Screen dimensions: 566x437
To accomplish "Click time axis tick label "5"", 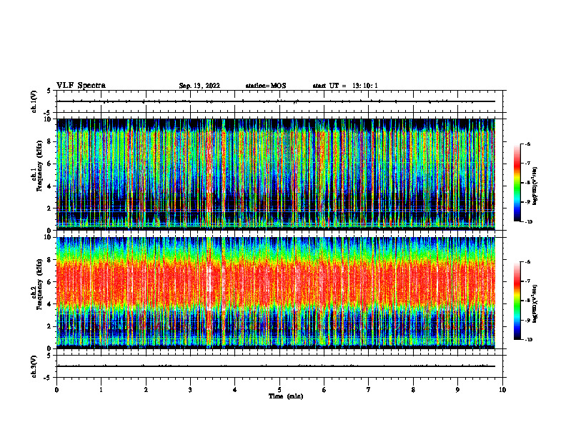I will pos(279,390).
